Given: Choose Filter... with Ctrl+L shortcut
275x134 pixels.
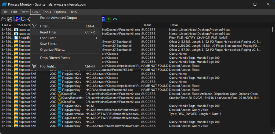Looking at the screenshot, I should pos(66,26).
